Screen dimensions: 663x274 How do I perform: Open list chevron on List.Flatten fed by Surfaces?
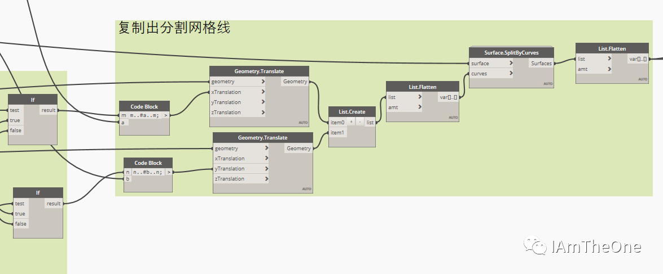pos(610,59)
